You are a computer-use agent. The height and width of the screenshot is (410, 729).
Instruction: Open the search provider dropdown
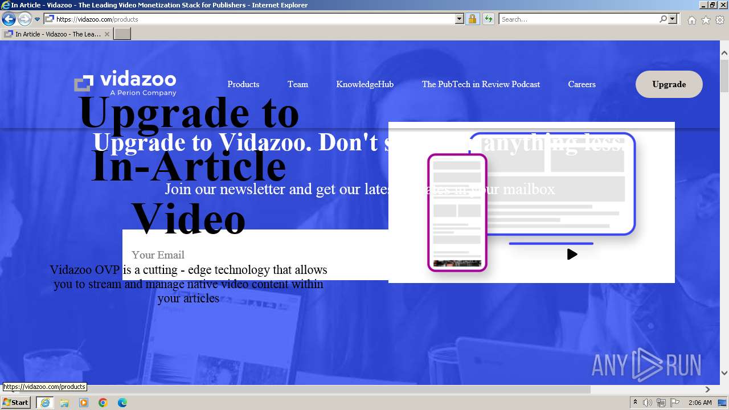click(x=673, y=19)
